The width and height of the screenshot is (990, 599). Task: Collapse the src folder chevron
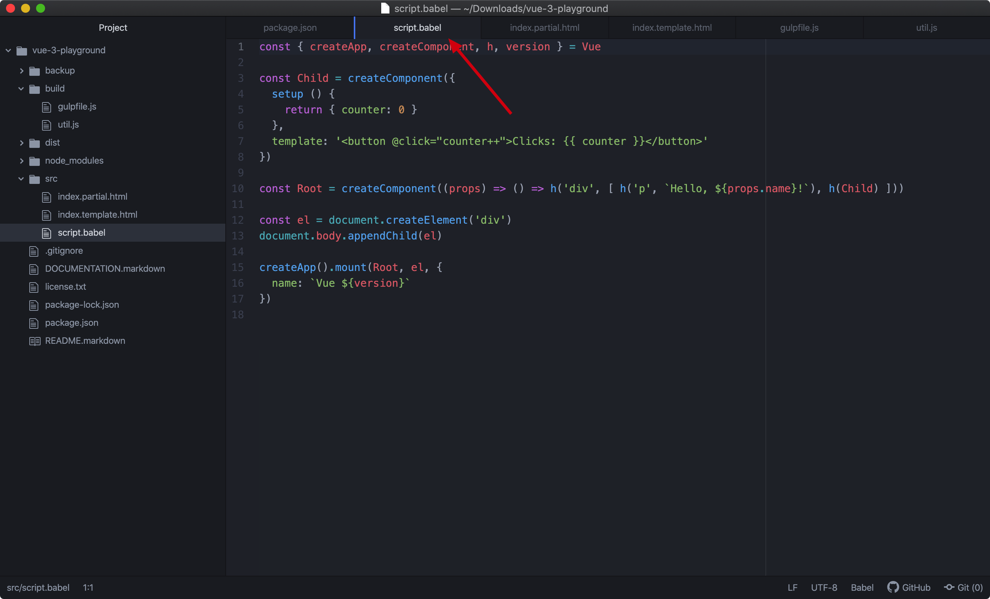coord(21,179)
